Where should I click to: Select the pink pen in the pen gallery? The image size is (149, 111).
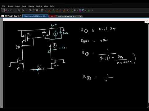pos(61,10)
